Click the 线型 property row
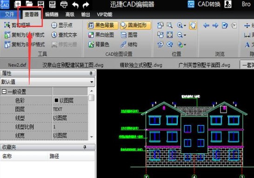The height and width of the screenshot is (178, 254). pyautogui.click(x=44, y=118)
